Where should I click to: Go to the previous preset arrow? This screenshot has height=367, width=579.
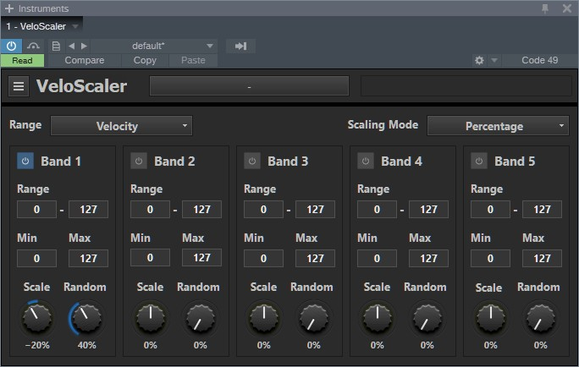click(x=71, y=46)
